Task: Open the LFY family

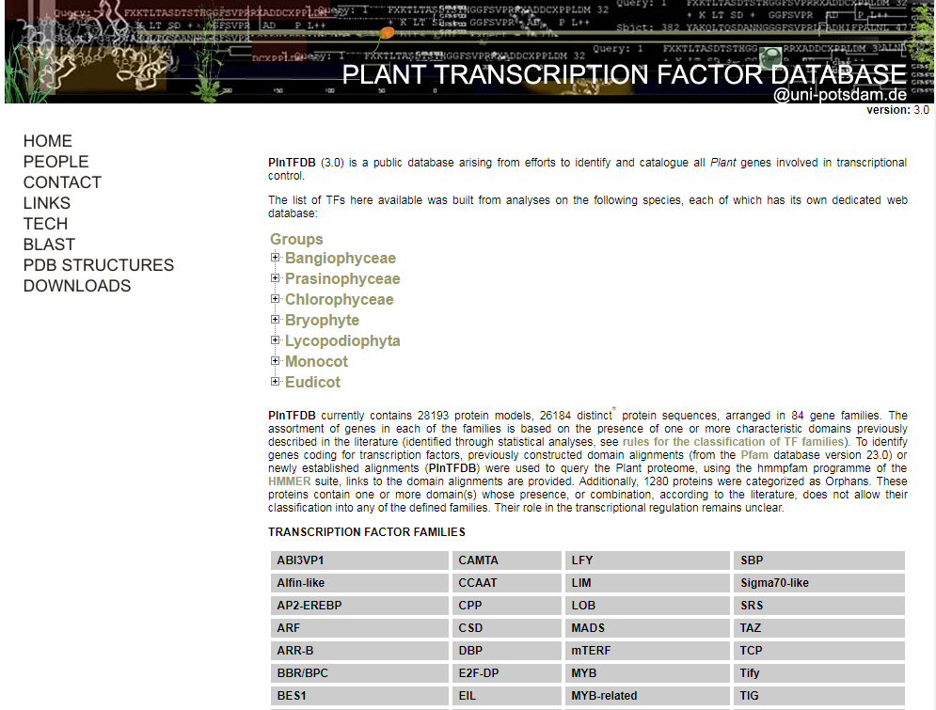Action: [x=647, y=560]
